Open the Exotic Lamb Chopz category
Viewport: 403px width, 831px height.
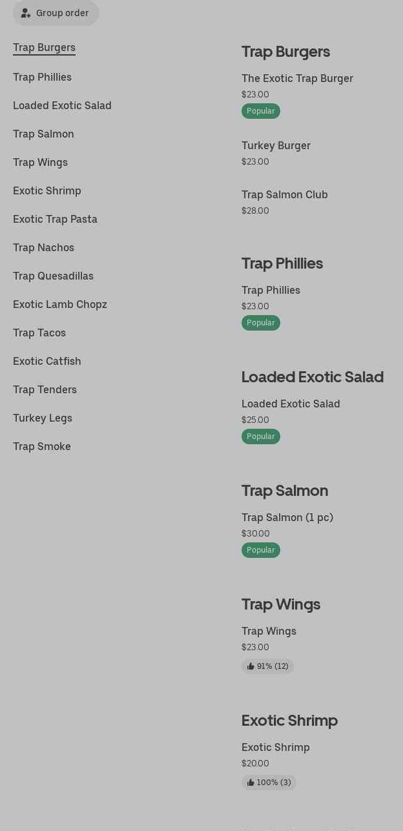pyautogui.click(x=60, y=305)
